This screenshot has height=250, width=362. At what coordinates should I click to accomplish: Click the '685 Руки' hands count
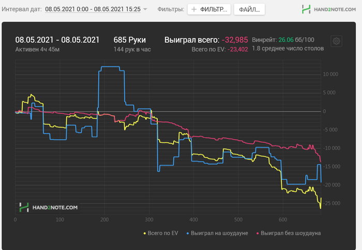[129, 40]
